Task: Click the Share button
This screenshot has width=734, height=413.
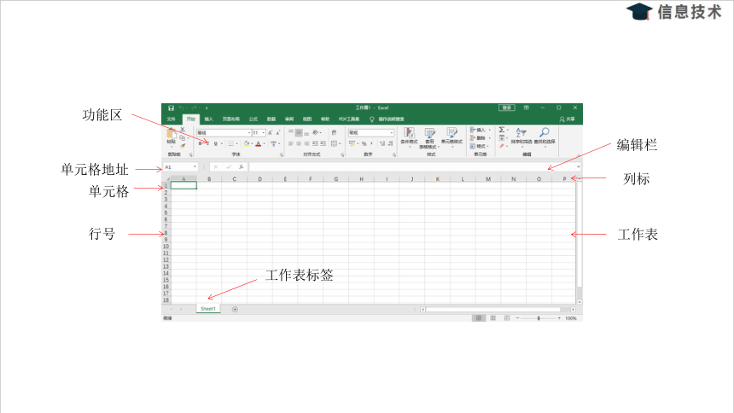Action: (x=567, y=119)
